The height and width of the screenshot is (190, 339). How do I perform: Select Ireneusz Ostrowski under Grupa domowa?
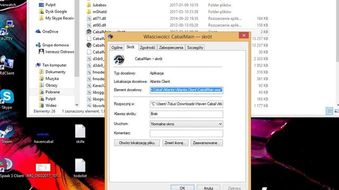click(x=57, y=52)
